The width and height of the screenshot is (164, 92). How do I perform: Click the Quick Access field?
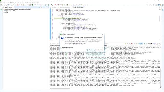[x=150, y=5]
